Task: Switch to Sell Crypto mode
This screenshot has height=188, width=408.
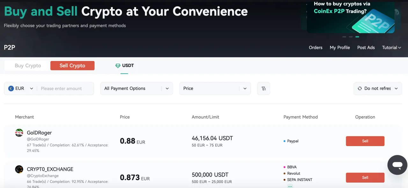Action: (72, 66)
